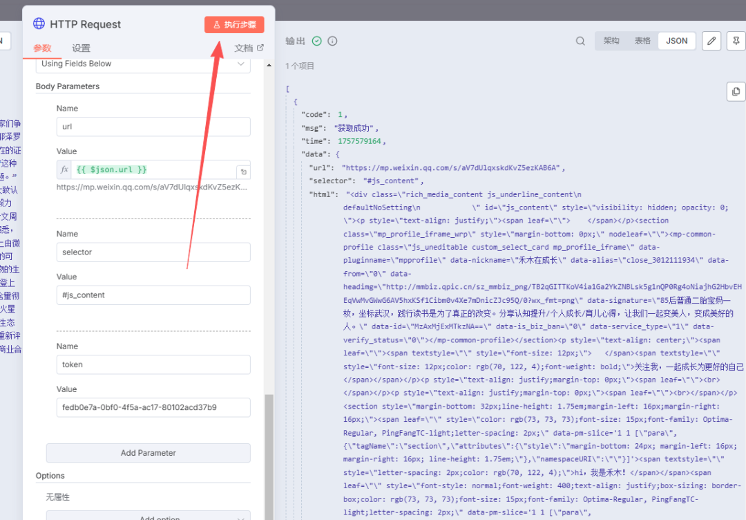This screenshot has height=520, width=746.
Task: Click the green output success check icon
Action: [x=317, y=41]
